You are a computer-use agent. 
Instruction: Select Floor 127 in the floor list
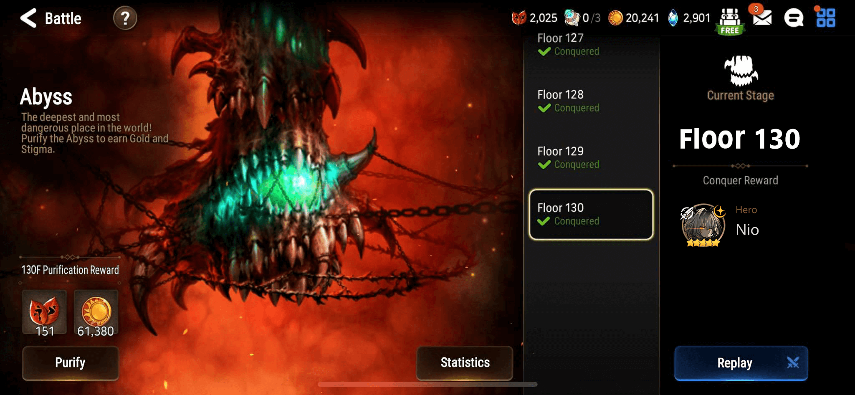(591, 44)
